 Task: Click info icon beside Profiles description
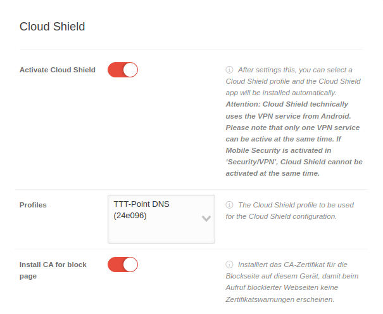coord(229,206)
